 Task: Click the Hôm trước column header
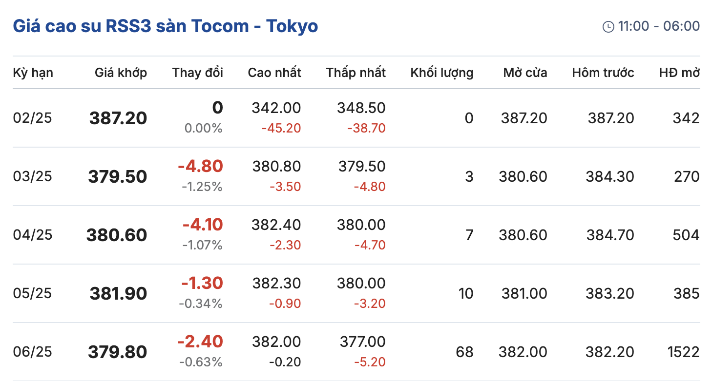tap(603, 73)
